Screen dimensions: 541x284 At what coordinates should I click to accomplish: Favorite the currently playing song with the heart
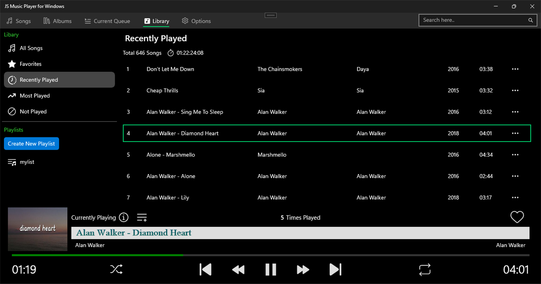tap(517, 217)
